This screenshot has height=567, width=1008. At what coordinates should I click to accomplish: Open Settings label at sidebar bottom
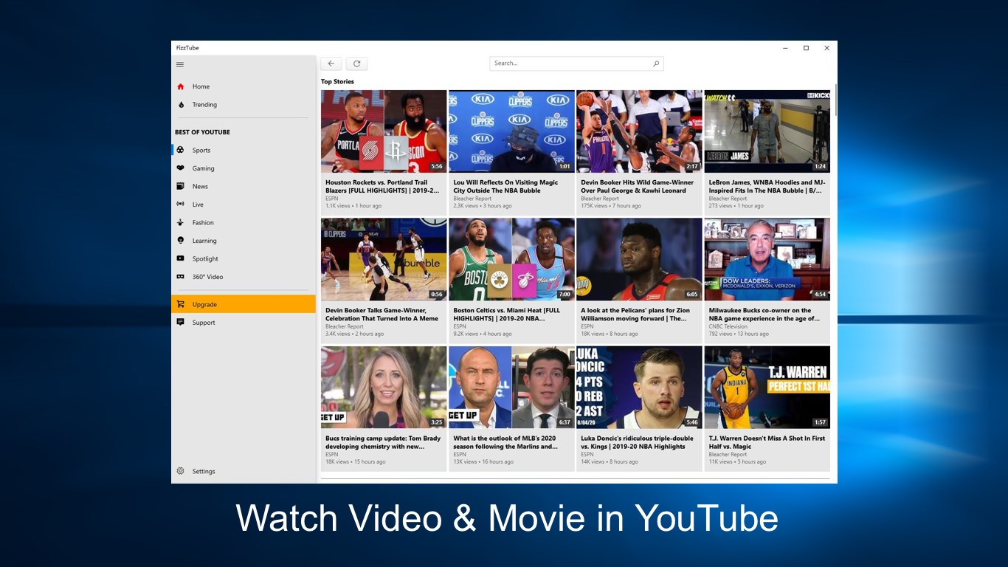coord(204,471)
